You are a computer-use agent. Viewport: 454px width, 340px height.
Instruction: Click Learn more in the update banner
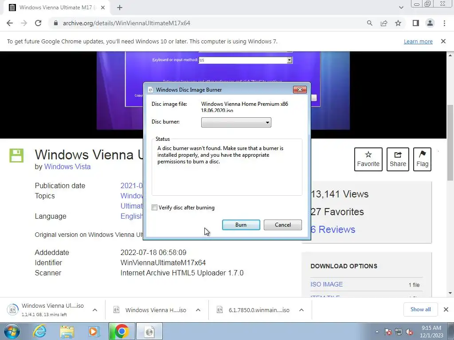(418, 41)
